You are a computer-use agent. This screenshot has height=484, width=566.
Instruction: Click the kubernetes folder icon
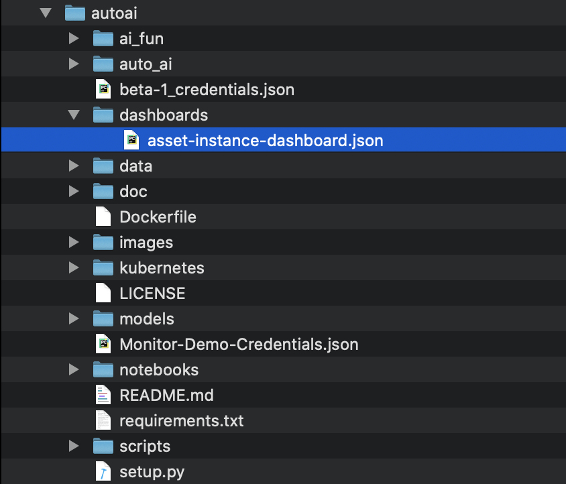[x=103, y=267]
